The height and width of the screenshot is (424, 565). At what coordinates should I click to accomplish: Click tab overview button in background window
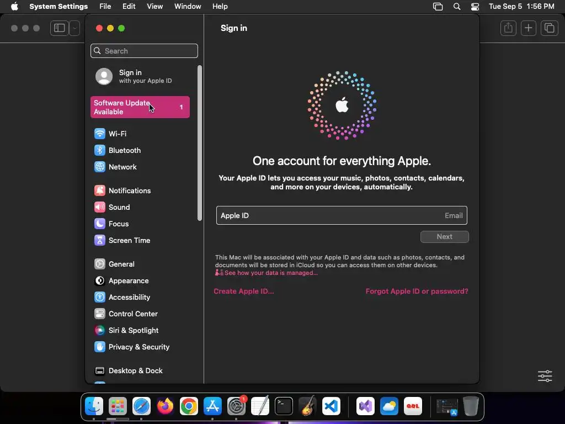(x=549, y=28)
